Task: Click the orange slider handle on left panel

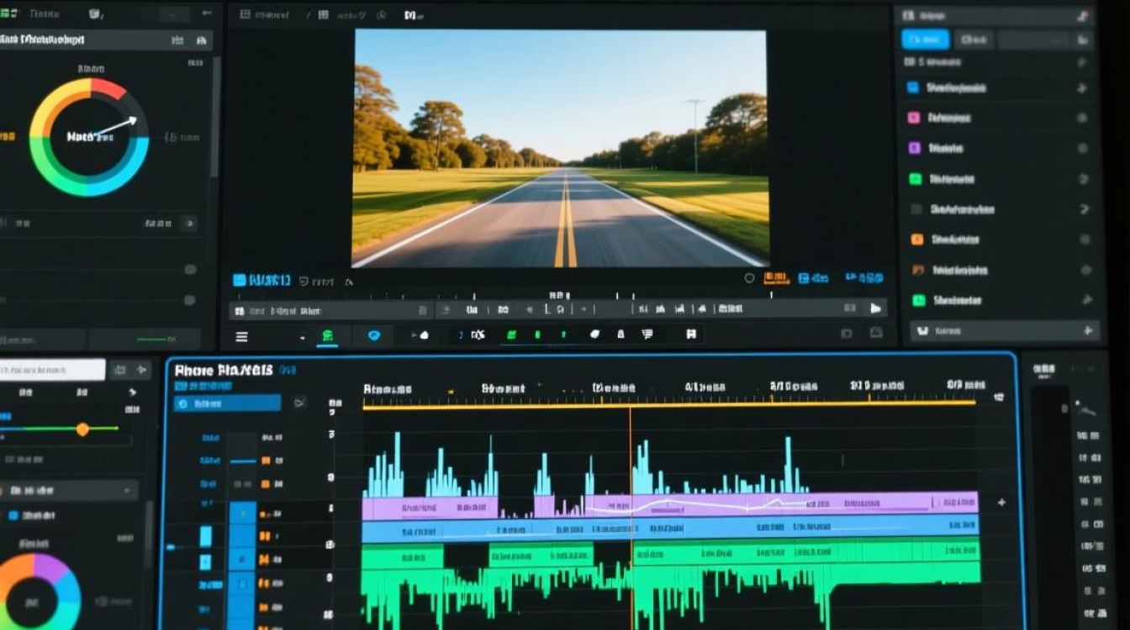Action: pyautogui.click(x=82, y=429)
